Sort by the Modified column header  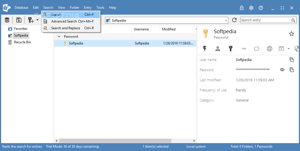coord(177,29)
